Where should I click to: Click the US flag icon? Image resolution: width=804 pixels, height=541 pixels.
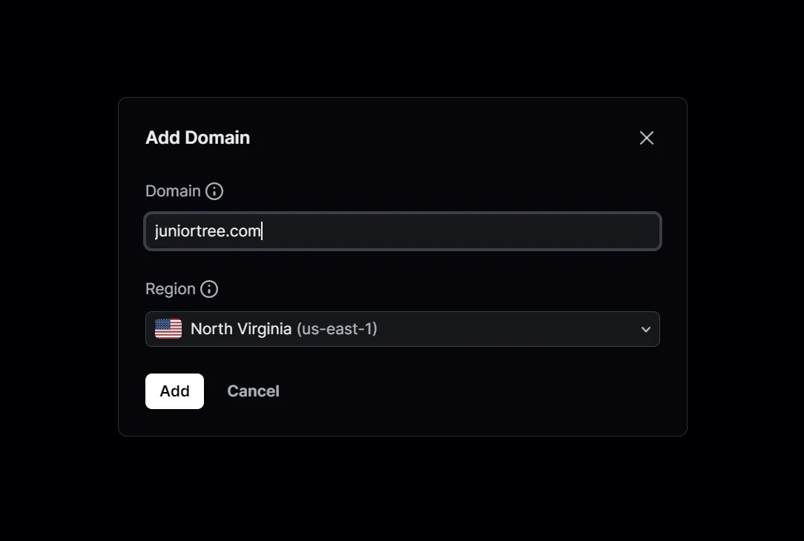click(x=168, y=329)
